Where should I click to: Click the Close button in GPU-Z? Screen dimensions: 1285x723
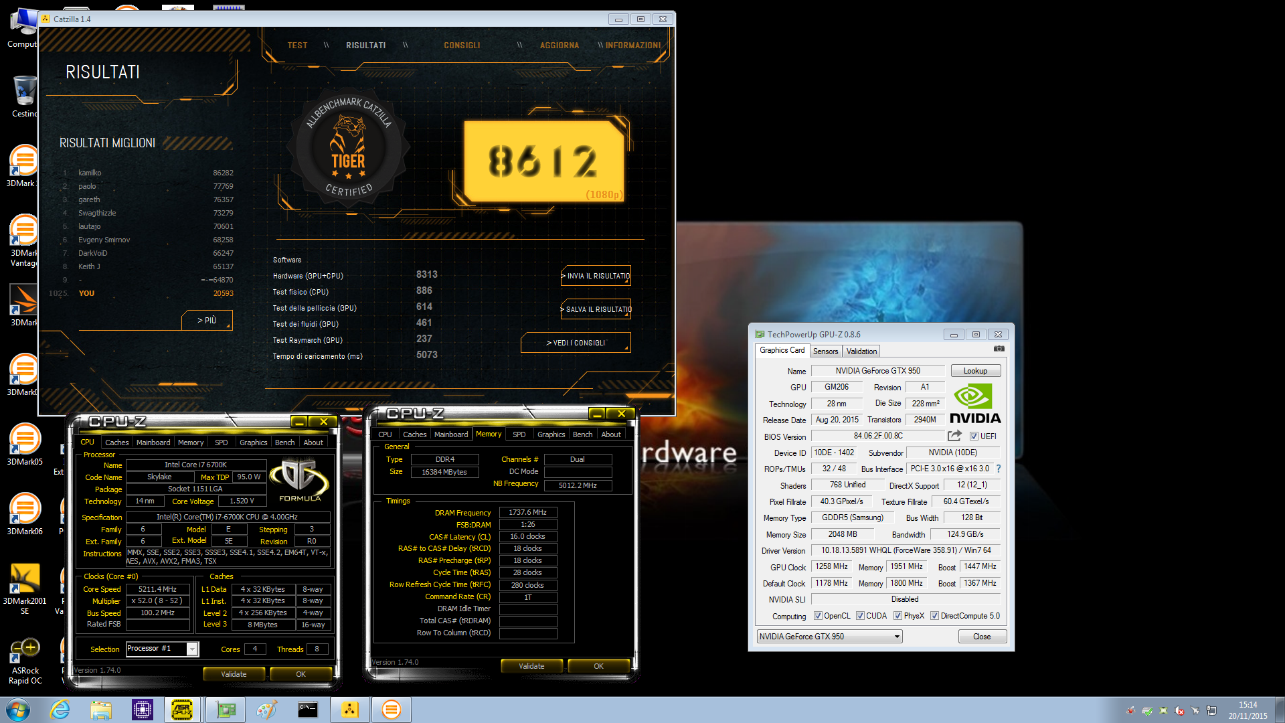[982, 637]
